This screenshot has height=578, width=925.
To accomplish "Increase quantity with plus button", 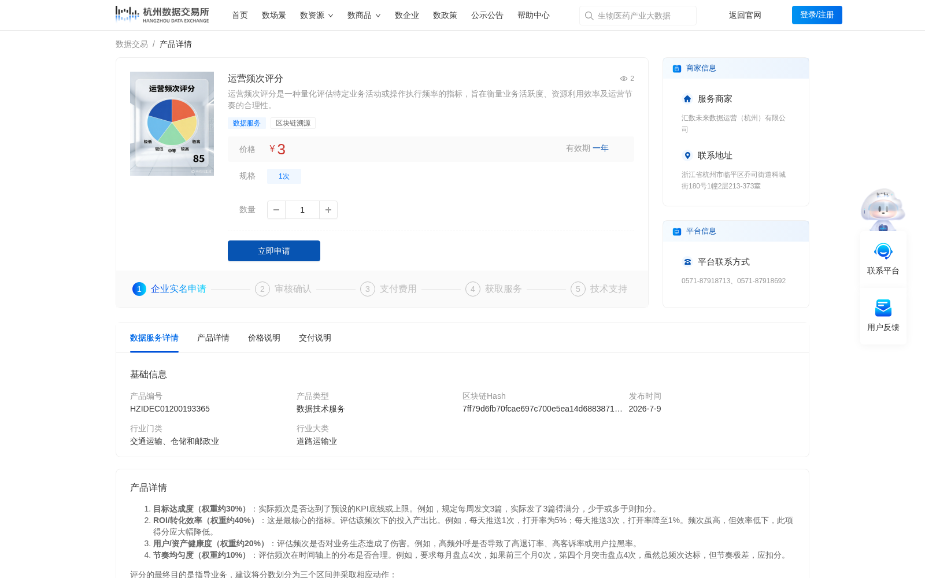I will tap(328, 210).
